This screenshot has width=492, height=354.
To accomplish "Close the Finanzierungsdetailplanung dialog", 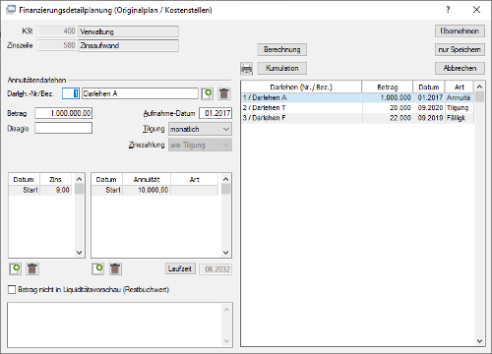I will tap(476, 10).
